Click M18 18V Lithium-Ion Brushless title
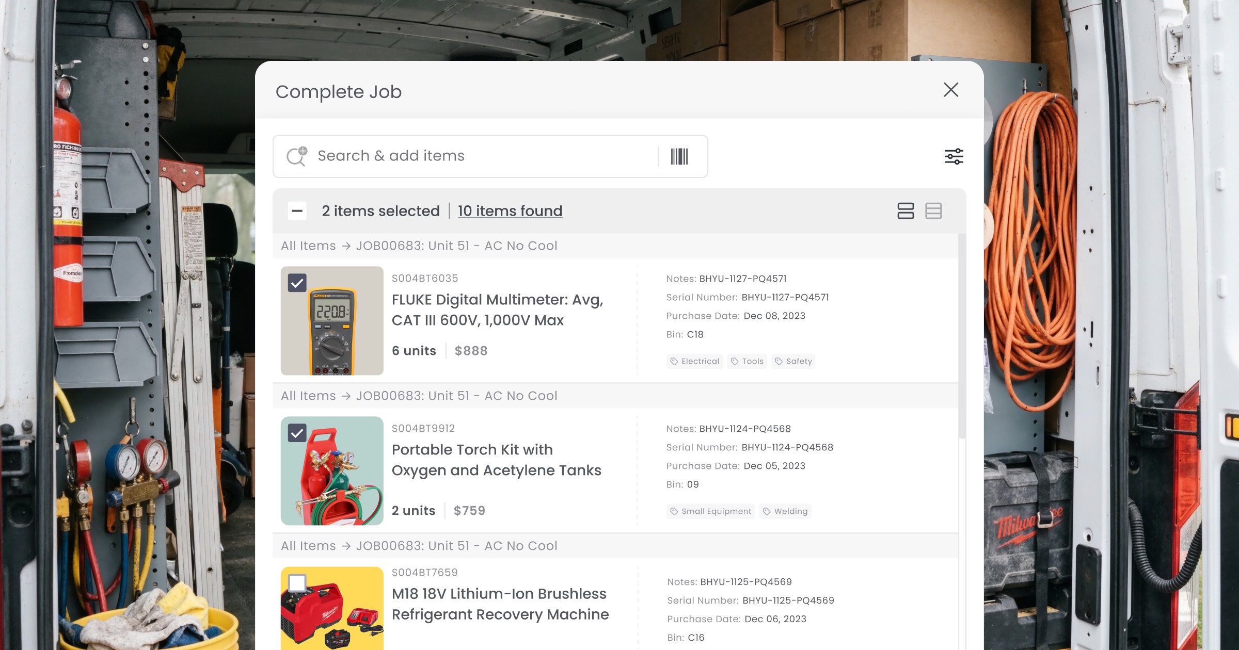 (500, 604)
